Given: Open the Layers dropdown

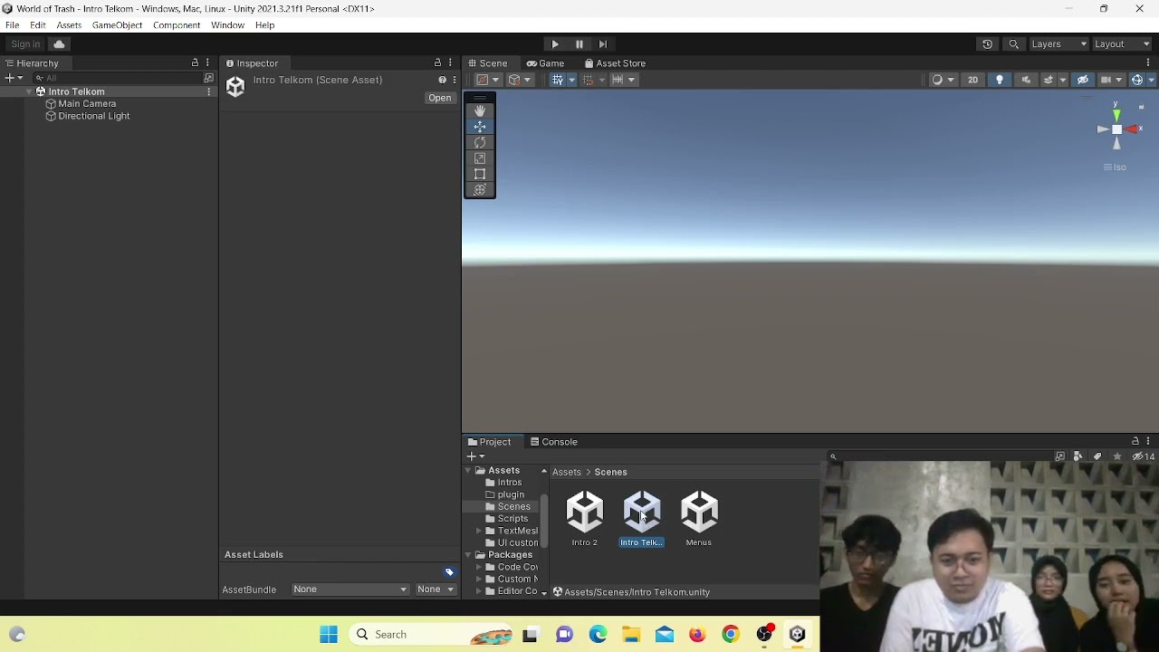Looking at the screenshot, I should pyautogui.click(x=1058, y=44).
